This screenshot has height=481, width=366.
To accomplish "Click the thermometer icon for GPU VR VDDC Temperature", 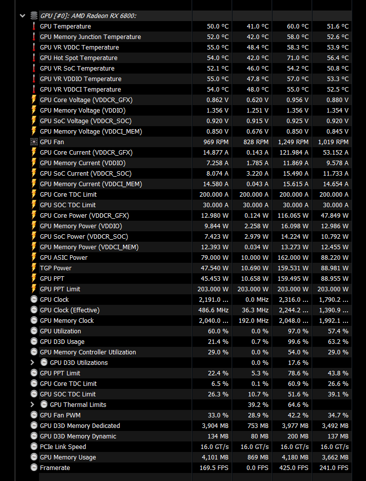I will coord(34,47).
